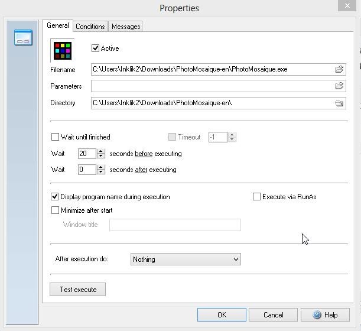Enable Wait until finished

56,137
